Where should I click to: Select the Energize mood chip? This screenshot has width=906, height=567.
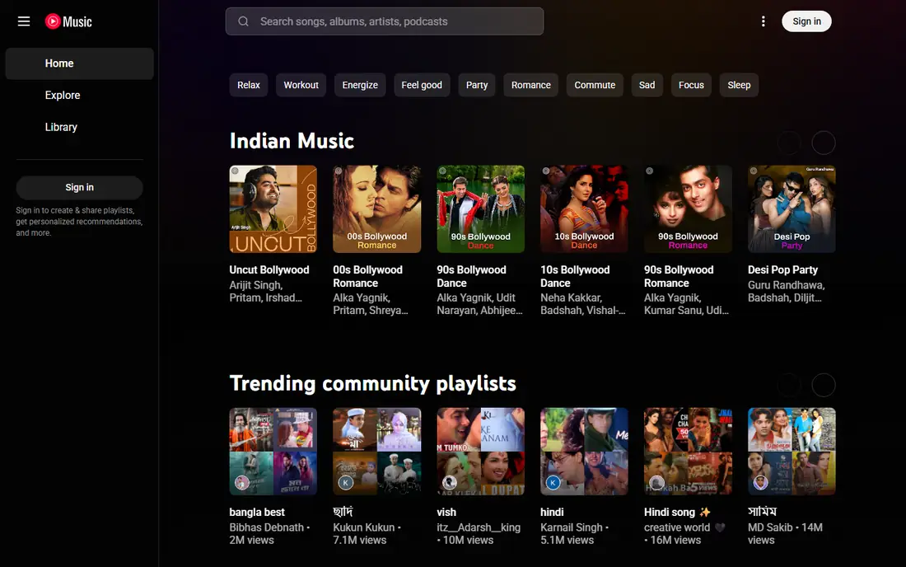click(360, 85)
